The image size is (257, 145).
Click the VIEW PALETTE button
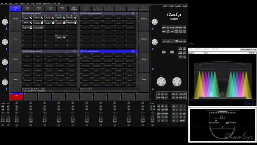74,9
